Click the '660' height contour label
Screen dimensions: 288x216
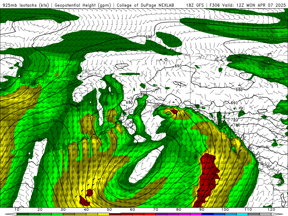144,94
